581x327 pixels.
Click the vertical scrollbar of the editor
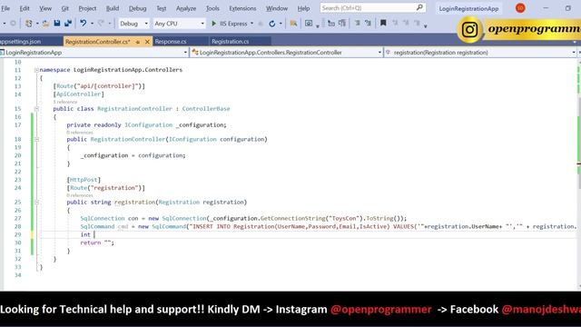[578, 174]
